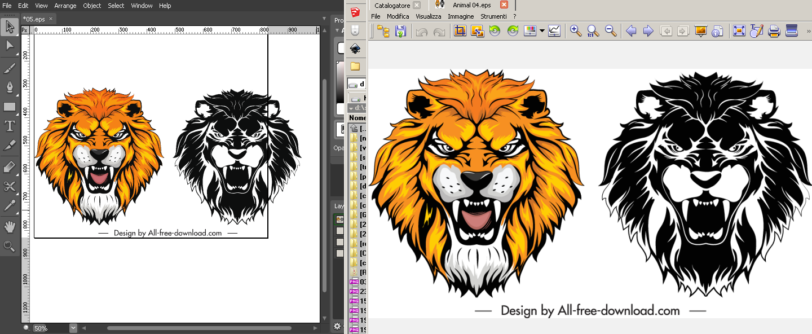Select the *05.eps document tab
Viewport: 812px width, 334px height.
point(34,19)
